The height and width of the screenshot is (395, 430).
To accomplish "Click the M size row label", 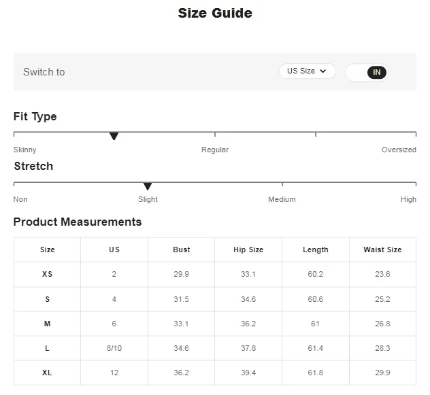I will [47, 324].
